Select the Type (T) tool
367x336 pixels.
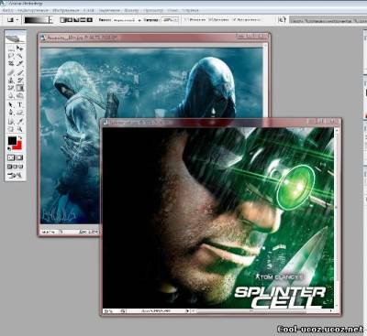pos(20,104)
